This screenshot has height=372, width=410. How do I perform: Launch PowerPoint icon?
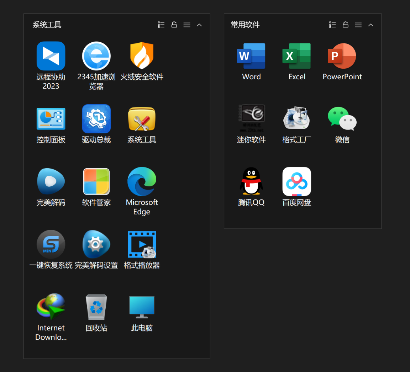(342, 56)
